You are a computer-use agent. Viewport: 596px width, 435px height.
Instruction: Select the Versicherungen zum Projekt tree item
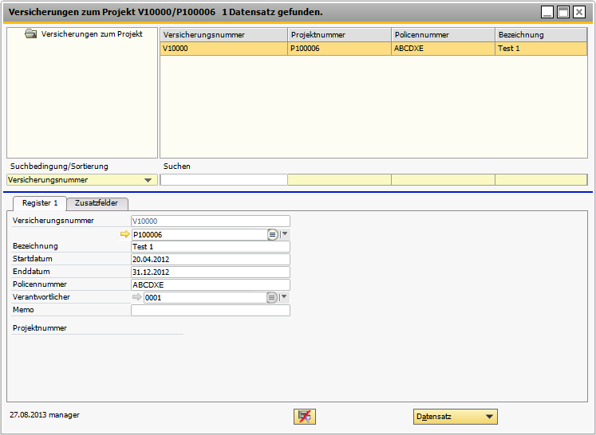tap(91, 34)
